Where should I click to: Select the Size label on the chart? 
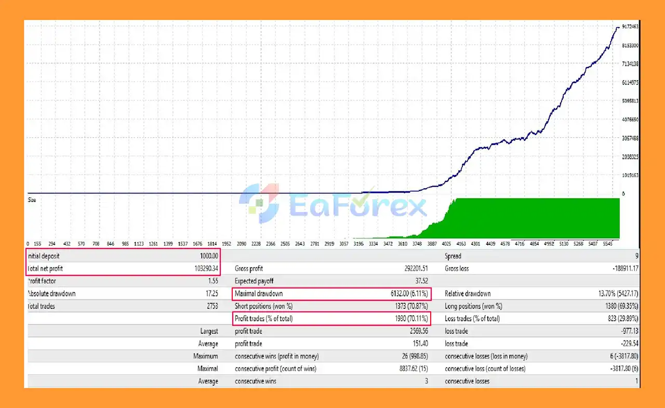tap(32, 200)
